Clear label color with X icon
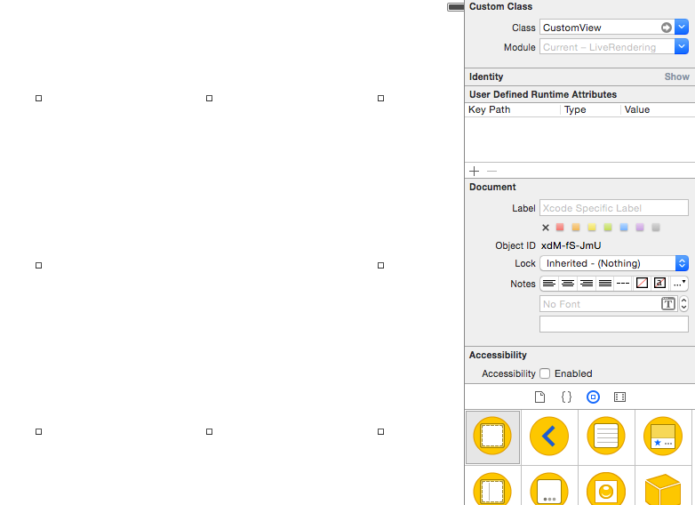Viewport: 695px width, 505px height. [x=546, y=228]
